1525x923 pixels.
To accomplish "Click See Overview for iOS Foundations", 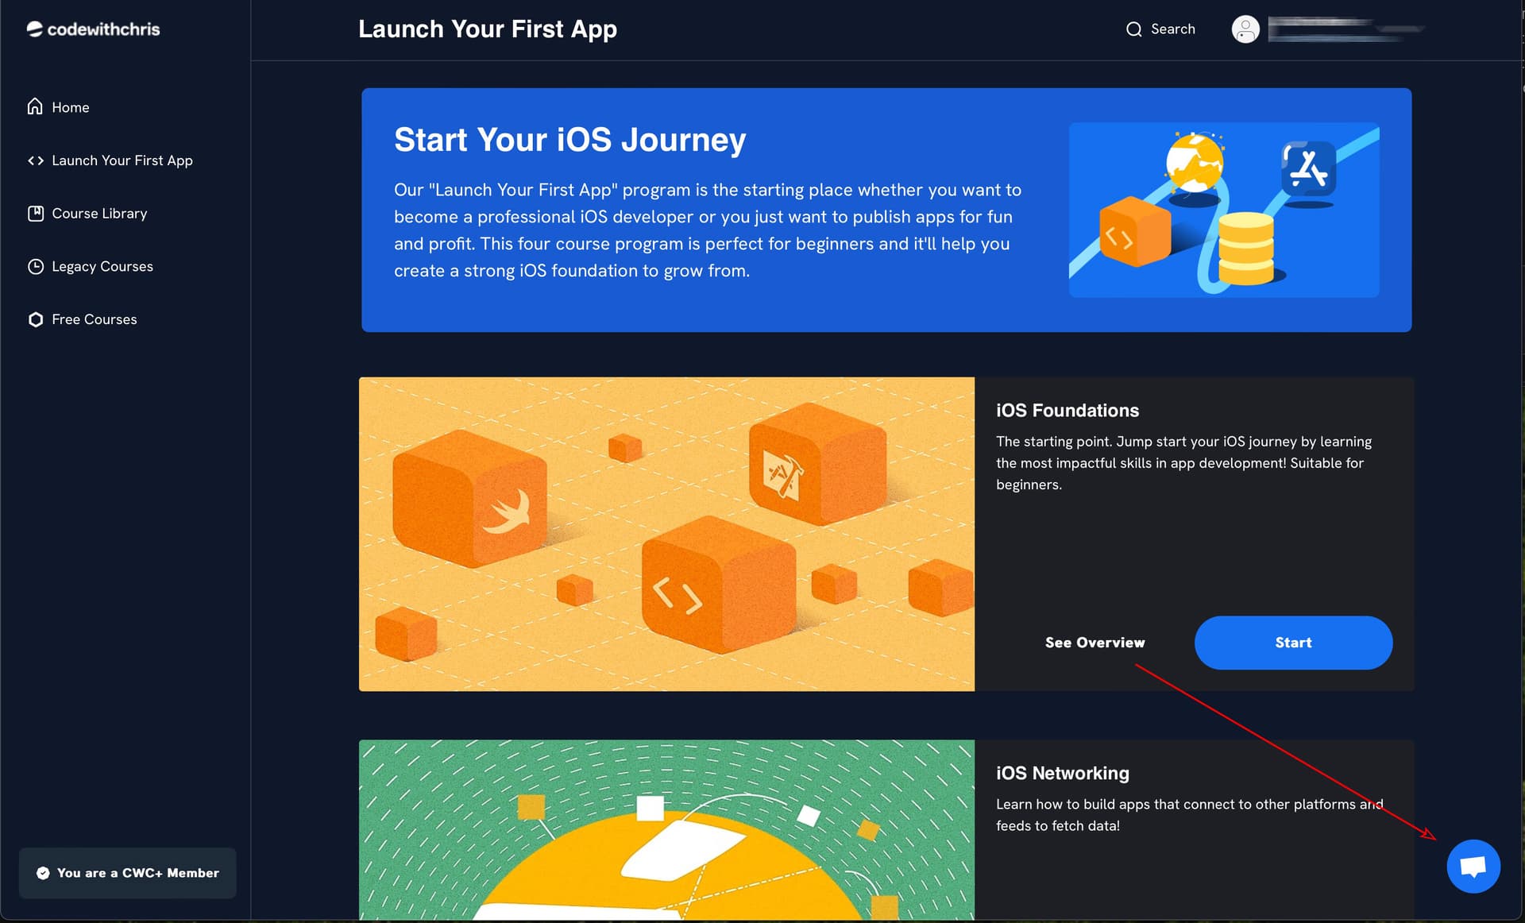I will coord(1095,643).
